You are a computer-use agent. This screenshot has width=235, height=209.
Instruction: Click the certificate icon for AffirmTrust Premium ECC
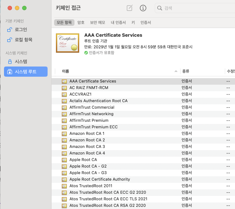click(64, 127)
